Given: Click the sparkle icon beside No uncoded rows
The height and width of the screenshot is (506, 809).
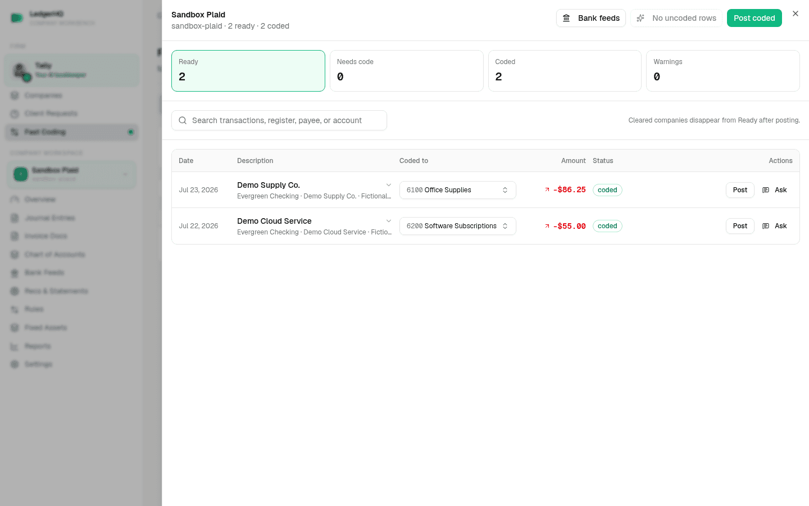Looking at the screenshot, I should point(640,18).
